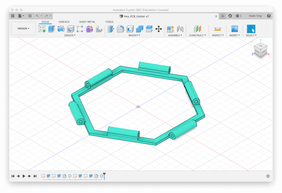Switch to the SHEET METAL tab

[x=87, y=22]
